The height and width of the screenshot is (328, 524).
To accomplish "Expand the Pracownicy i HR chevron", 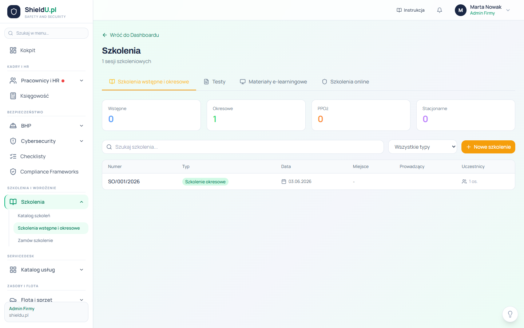I will click(x=82, y=81).
